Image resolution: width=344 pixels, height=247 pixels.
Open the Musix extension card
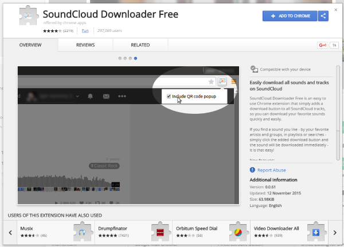point(56,233)
